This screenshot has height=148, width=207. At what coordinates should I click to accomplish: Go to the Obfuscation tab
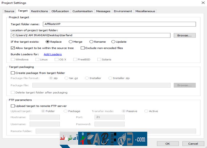(x=60, y=11)
